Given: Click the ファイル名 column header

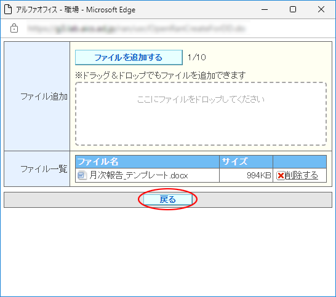Looking at the screenshot, I should pos(147,162).
